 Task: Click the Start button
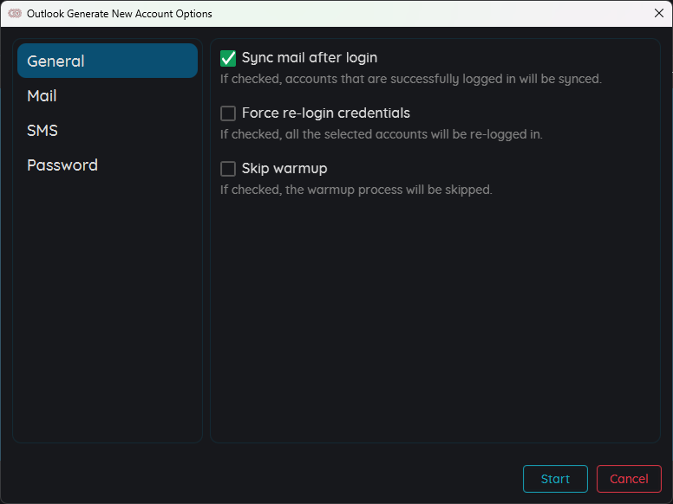[555, 479]
